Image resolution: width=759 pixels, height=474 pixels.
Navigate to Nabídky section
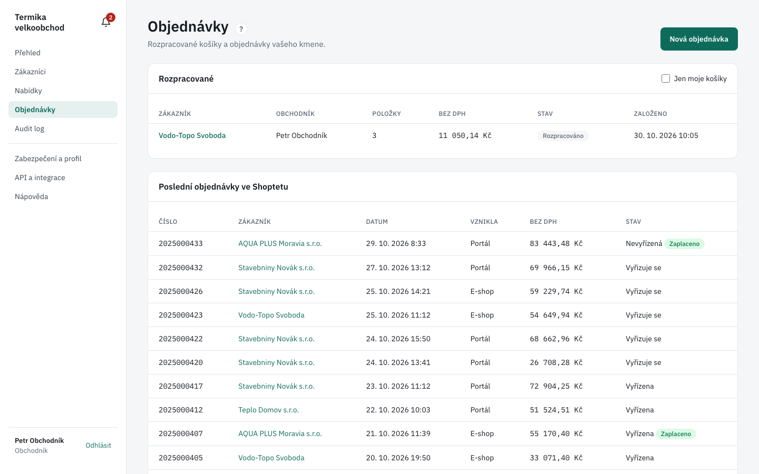click(x=63, y=91)
